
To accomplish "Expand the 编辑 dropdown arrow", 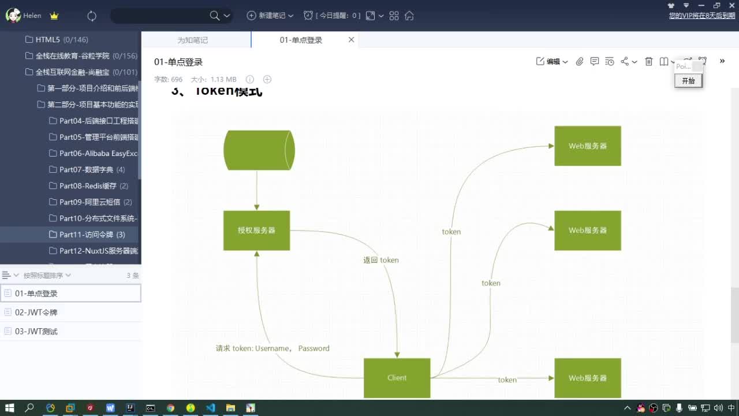I will pos(565,62).
